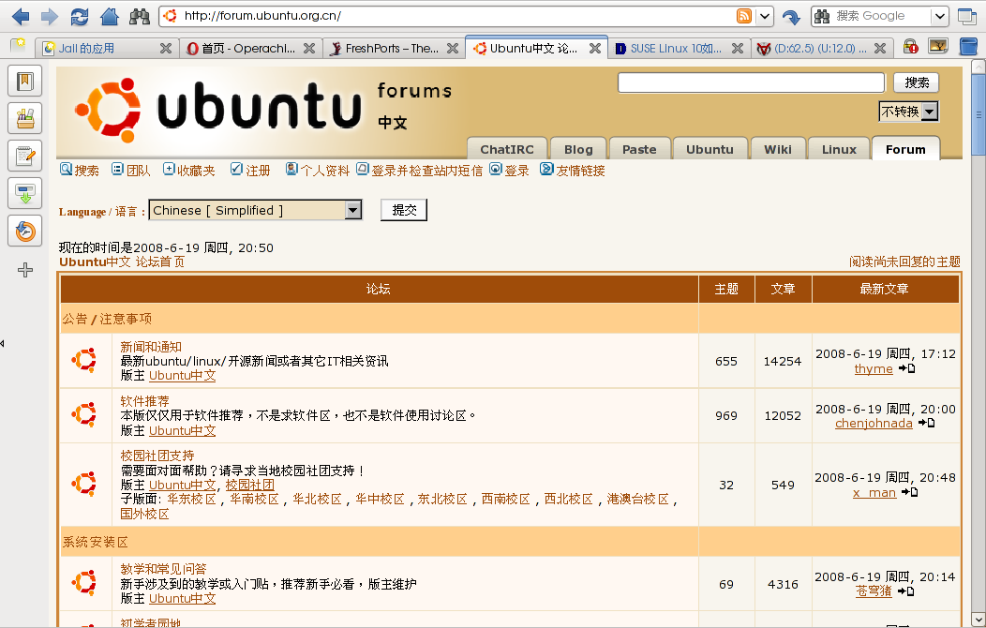Reload the page using refresh icon
Viewport: 986px width, 628px height.
coord(80,16)
